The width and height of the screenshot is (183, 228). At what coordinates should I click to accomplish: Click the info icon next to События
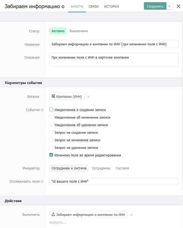point(42,110)
